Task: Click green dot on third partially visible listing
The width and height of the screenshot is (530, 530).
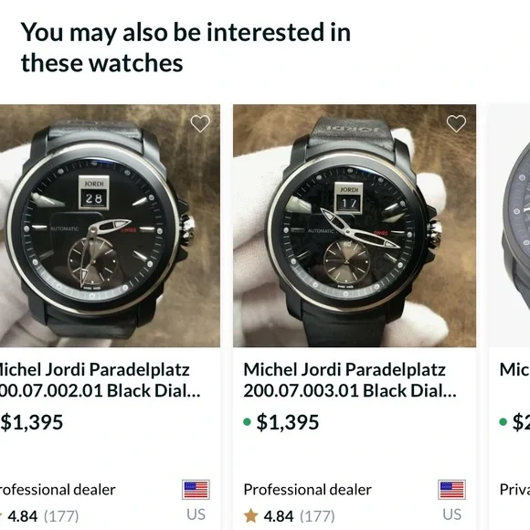Action: (x=503, y=422)
